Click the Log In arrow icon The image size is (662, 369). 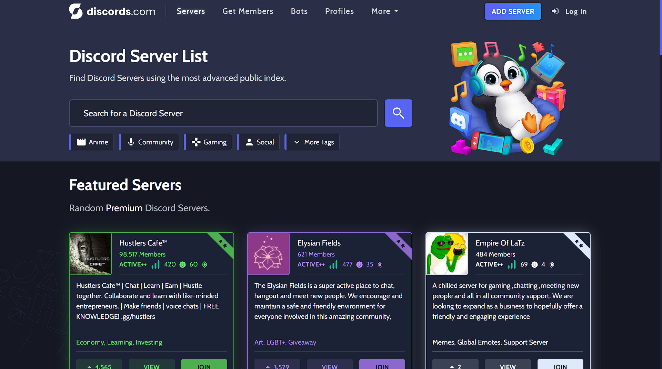pos(555,11)
